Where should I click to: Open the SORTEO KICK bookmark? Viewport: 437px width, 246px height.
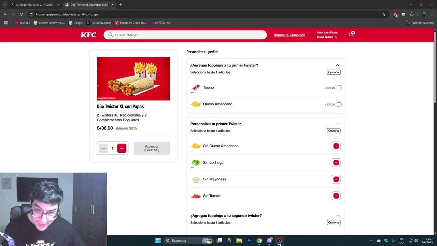click(161, 23)
